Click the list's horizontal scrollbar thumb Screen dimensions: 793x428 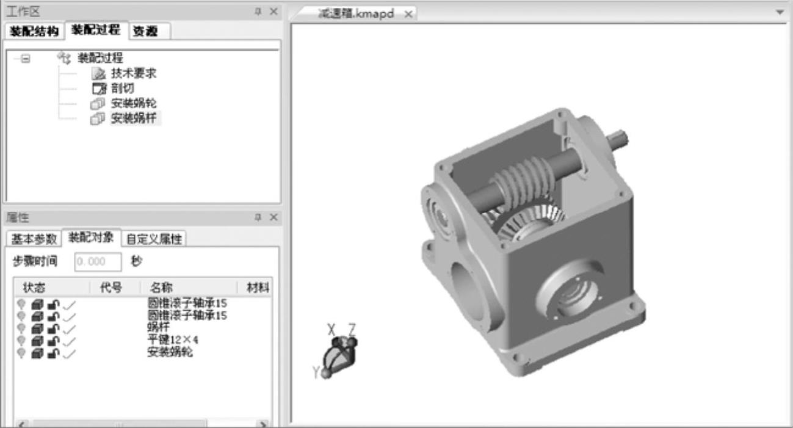coord(120,424)
